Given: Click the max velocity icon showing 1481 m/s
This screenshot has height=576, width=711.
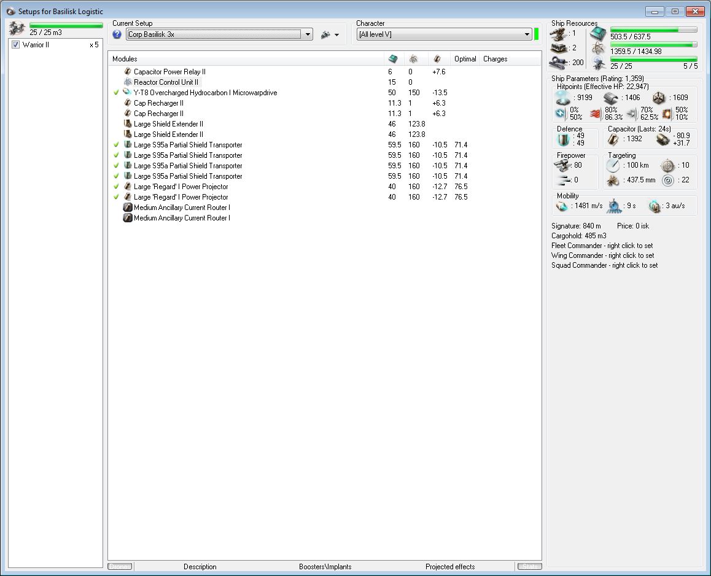Looking at the screenshot, I should (x=562, y=206).
